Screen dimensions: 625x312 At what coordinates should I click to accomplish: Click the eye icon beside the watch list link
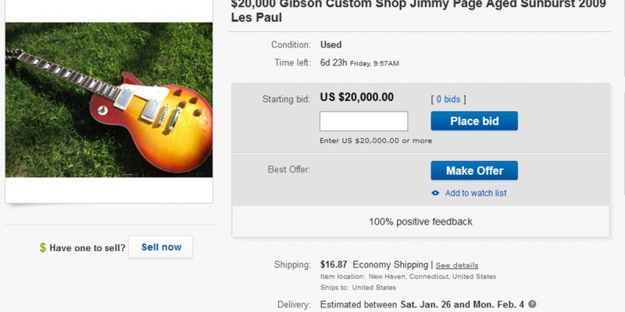click(x=435, y=193)
